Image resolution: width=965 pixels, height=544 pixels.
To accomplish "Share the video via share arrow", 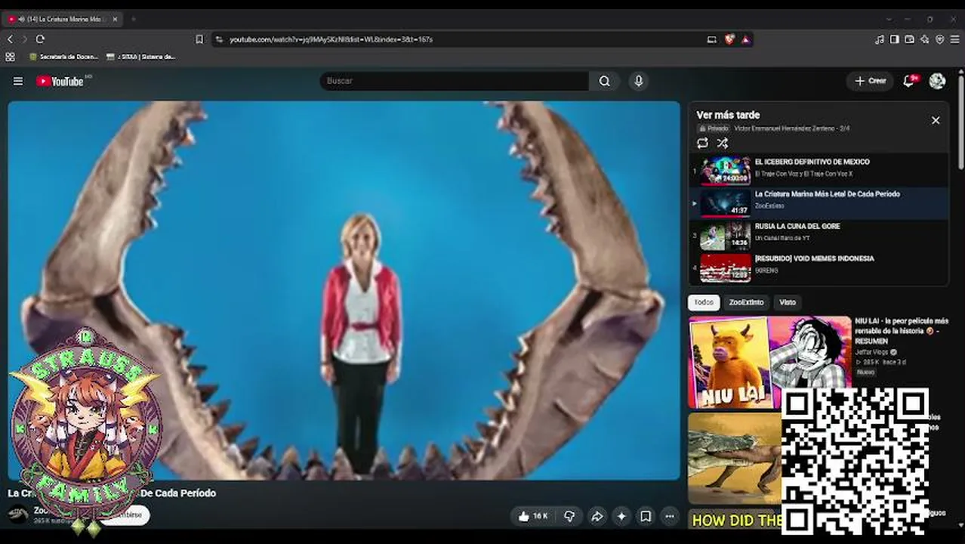I will tap(597, 516).
